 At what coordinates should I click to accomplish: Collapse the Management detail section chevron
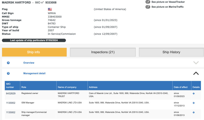(196, 73)
